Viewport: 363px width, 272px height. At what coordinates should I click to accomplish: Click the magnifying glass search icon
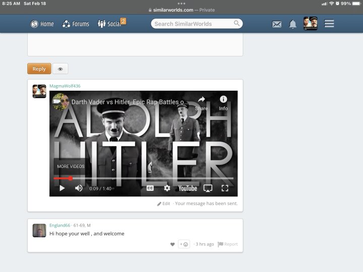pos(236,23)
